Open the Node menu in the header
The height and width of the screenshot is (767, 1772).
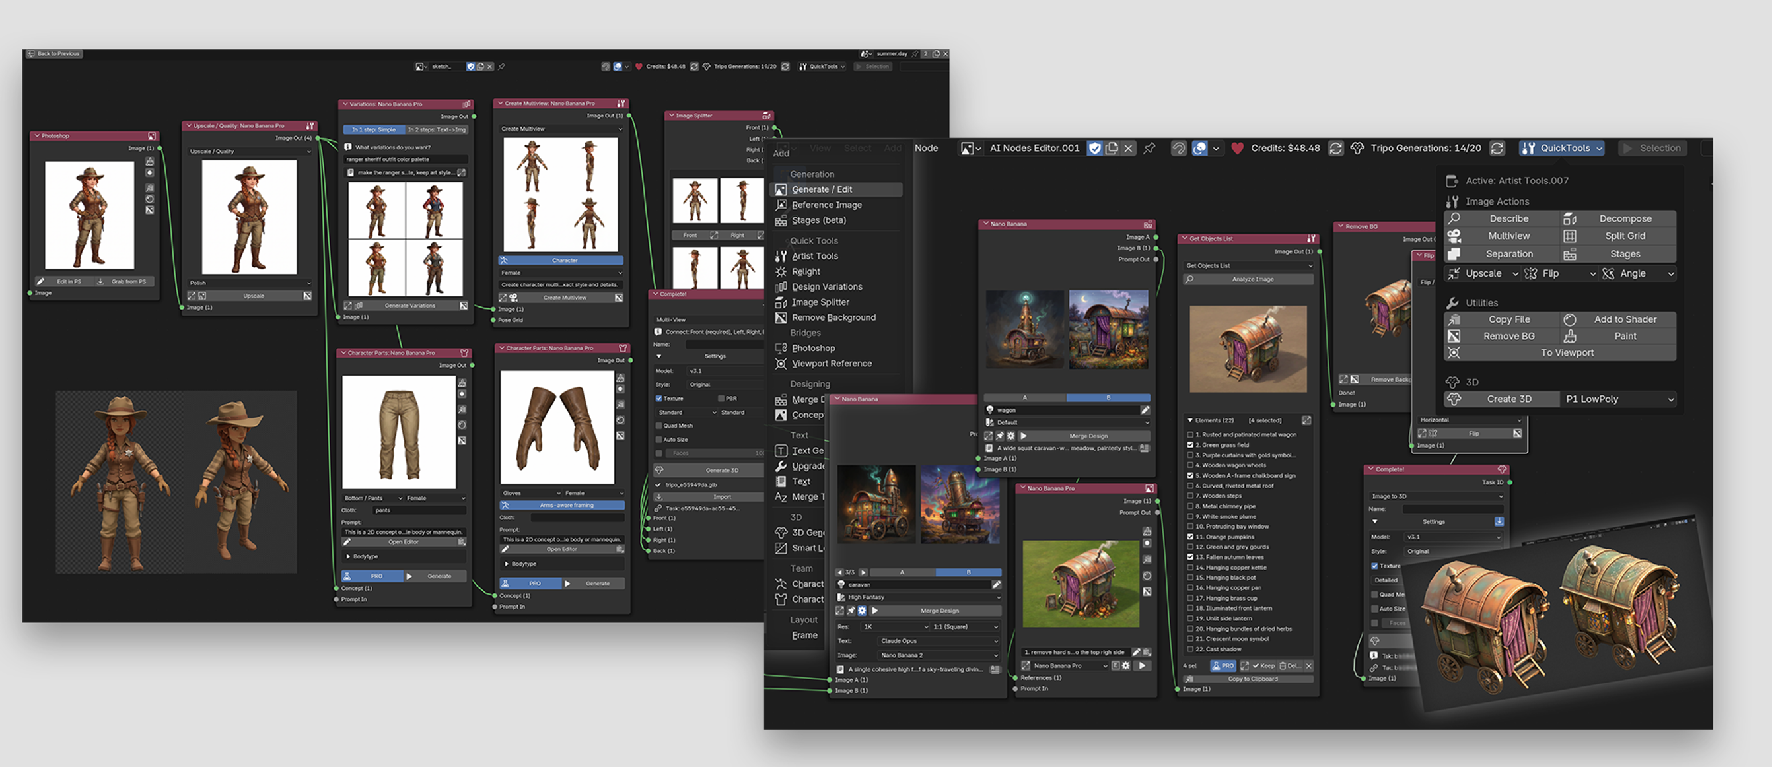click(x=925, y=148)
